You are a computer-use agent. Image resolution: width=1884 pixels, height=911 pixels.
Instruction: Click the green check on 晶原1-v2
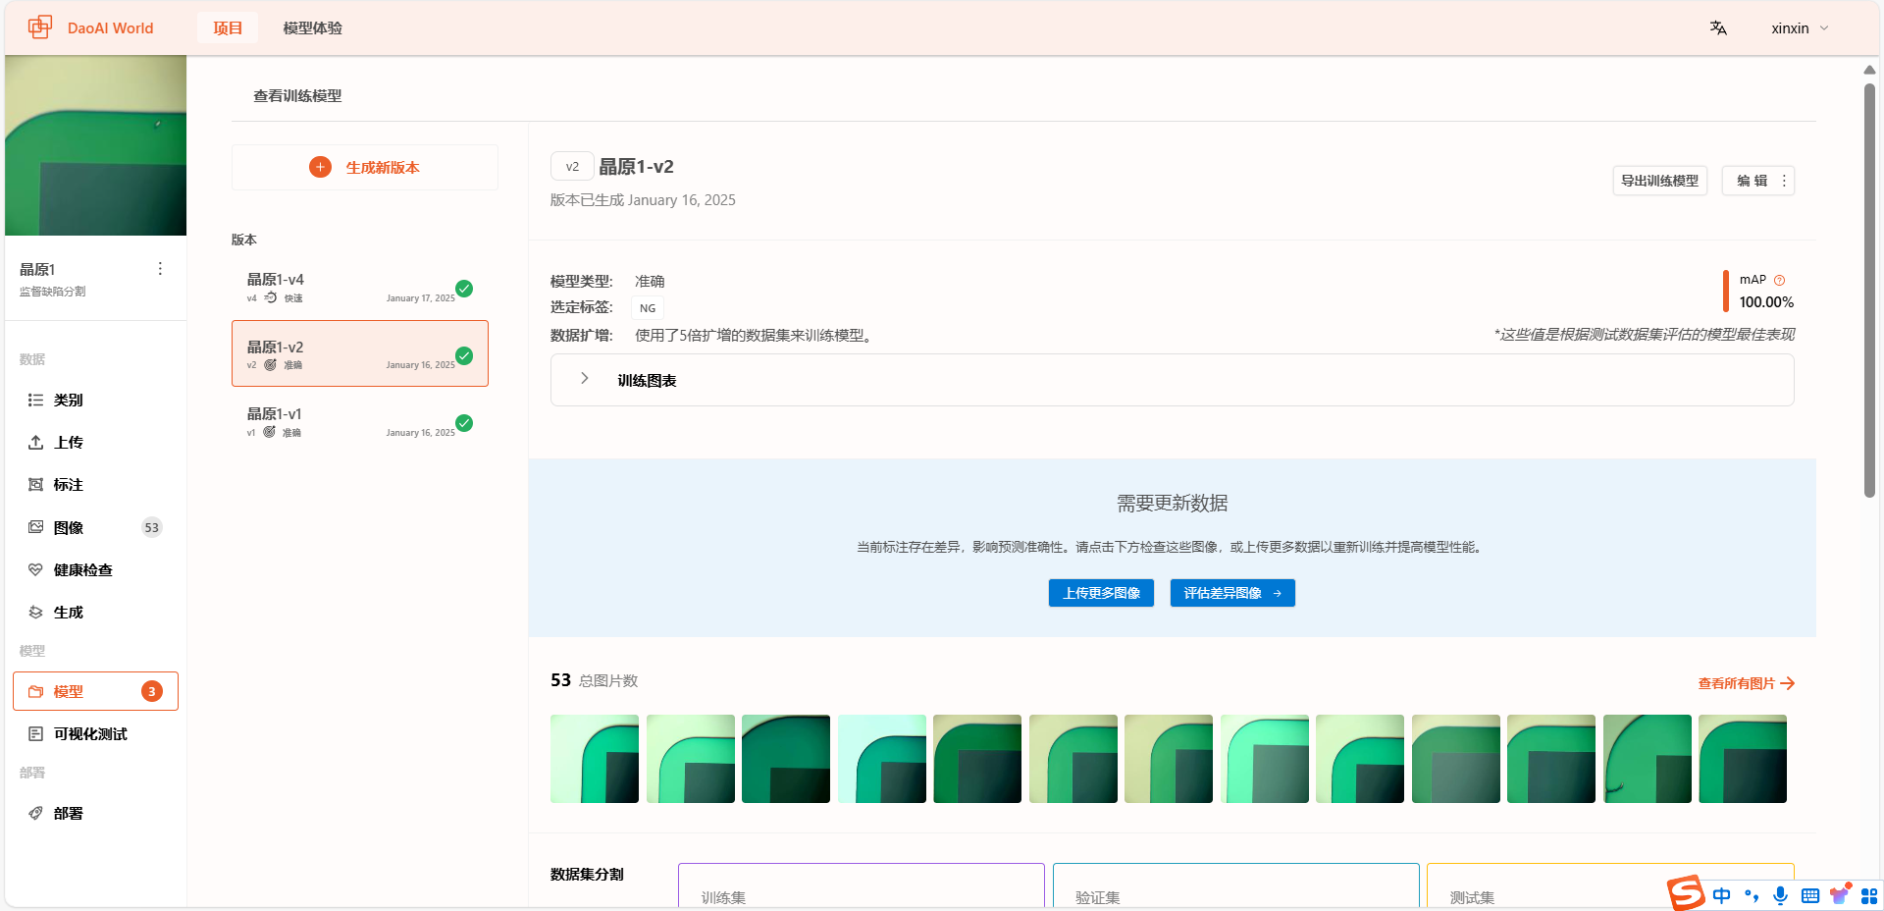pyautogui.click(x=464, y=355)
